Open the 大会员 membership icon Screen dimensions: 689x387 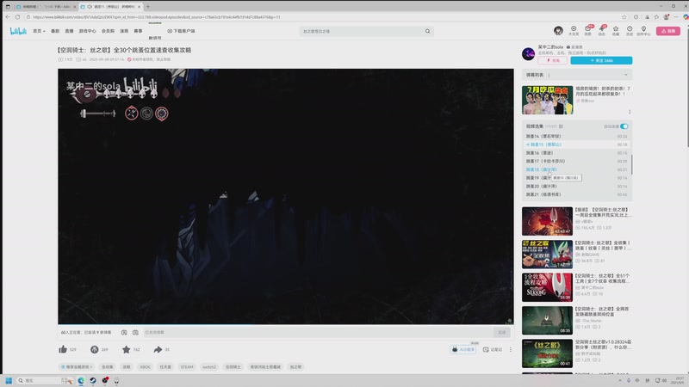point(574,30)
